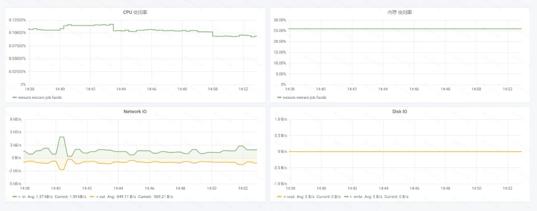Toggle the '<- write' series label in Disk IO
537x211 pixels.
357,197
